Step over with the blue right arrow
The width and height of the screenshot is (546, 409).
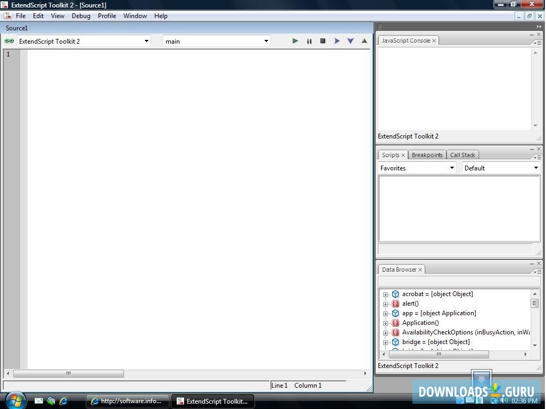pos(337,41)
